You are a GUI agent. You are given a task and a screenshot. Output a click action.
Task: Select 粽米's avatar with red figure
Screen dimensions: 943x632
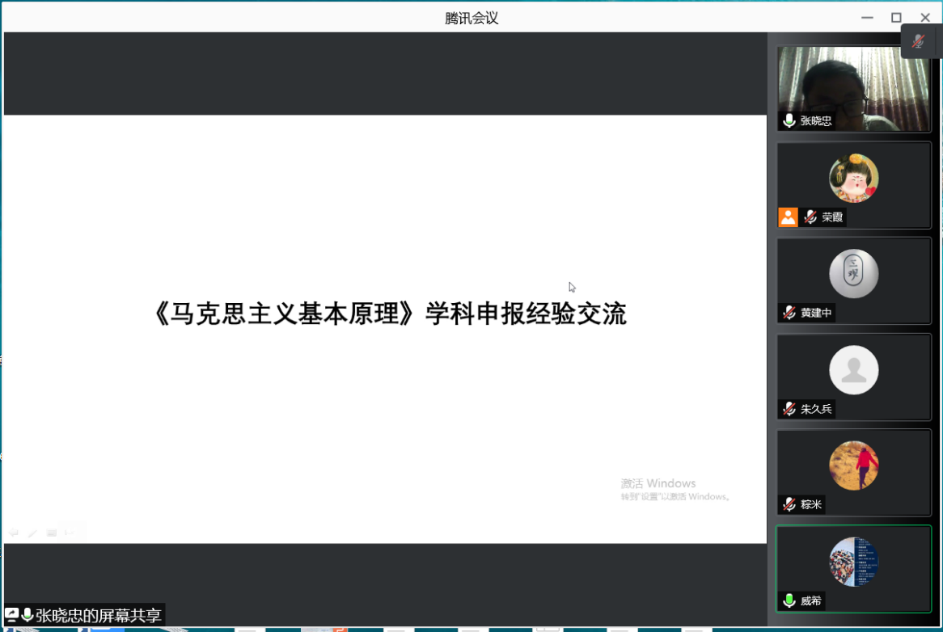point(853,466)
